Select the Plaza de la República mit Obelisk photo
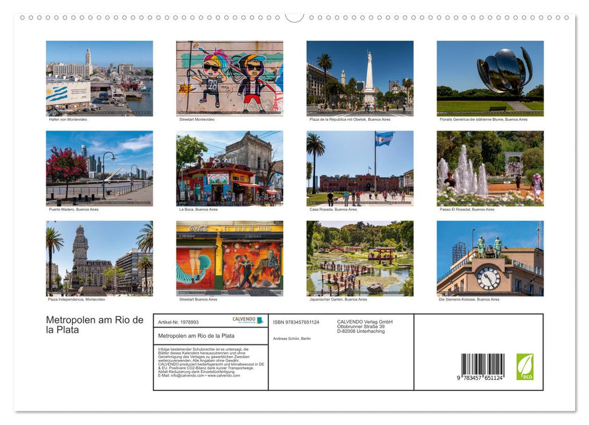 pos(360,78)
